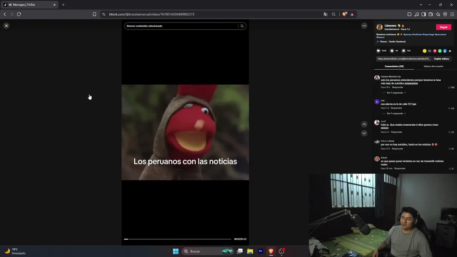Like the 'por eso no hay suicidios' comment
This screenshot has height=257, width=457.
click(450, 148)
